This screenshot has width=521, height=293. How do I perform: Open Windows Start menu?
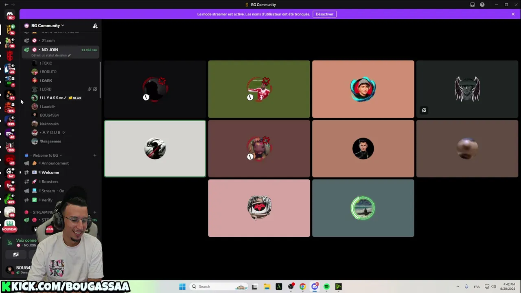[182, 286]
